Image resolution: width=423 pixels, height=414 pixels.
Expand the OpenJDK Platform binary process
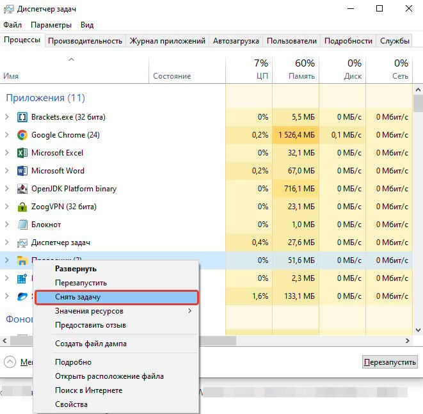click(x=7, y=189)
